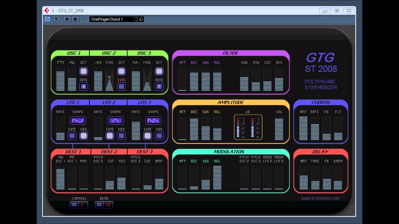Image resolution: width=399 pixels, height=224 pixels.
Task: Set the Delay TIME slider
Action: (x=315, y=177)
